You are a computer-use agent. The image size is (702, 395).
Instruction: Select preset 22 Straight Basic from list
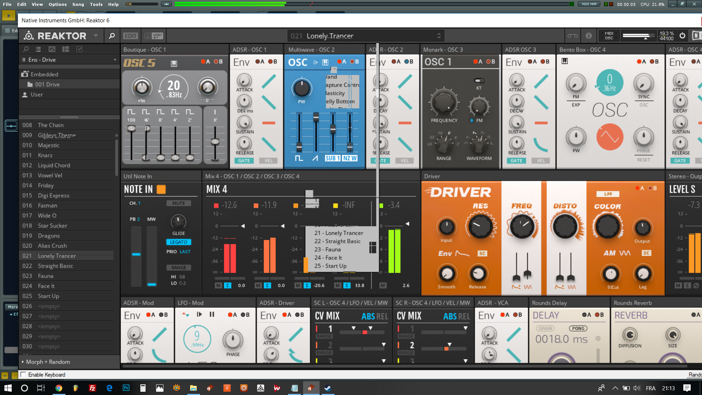point(337,241)
